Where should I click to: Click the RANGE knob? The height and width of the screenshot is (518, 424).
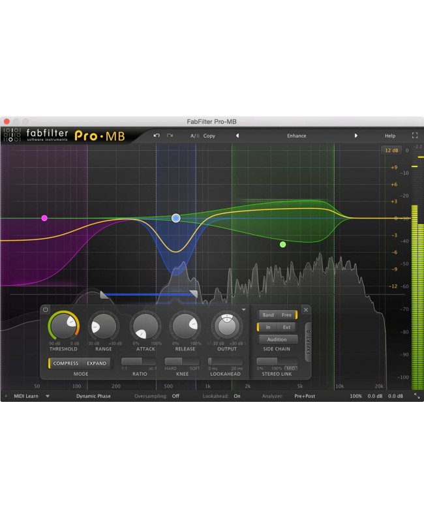pos(103,326)
